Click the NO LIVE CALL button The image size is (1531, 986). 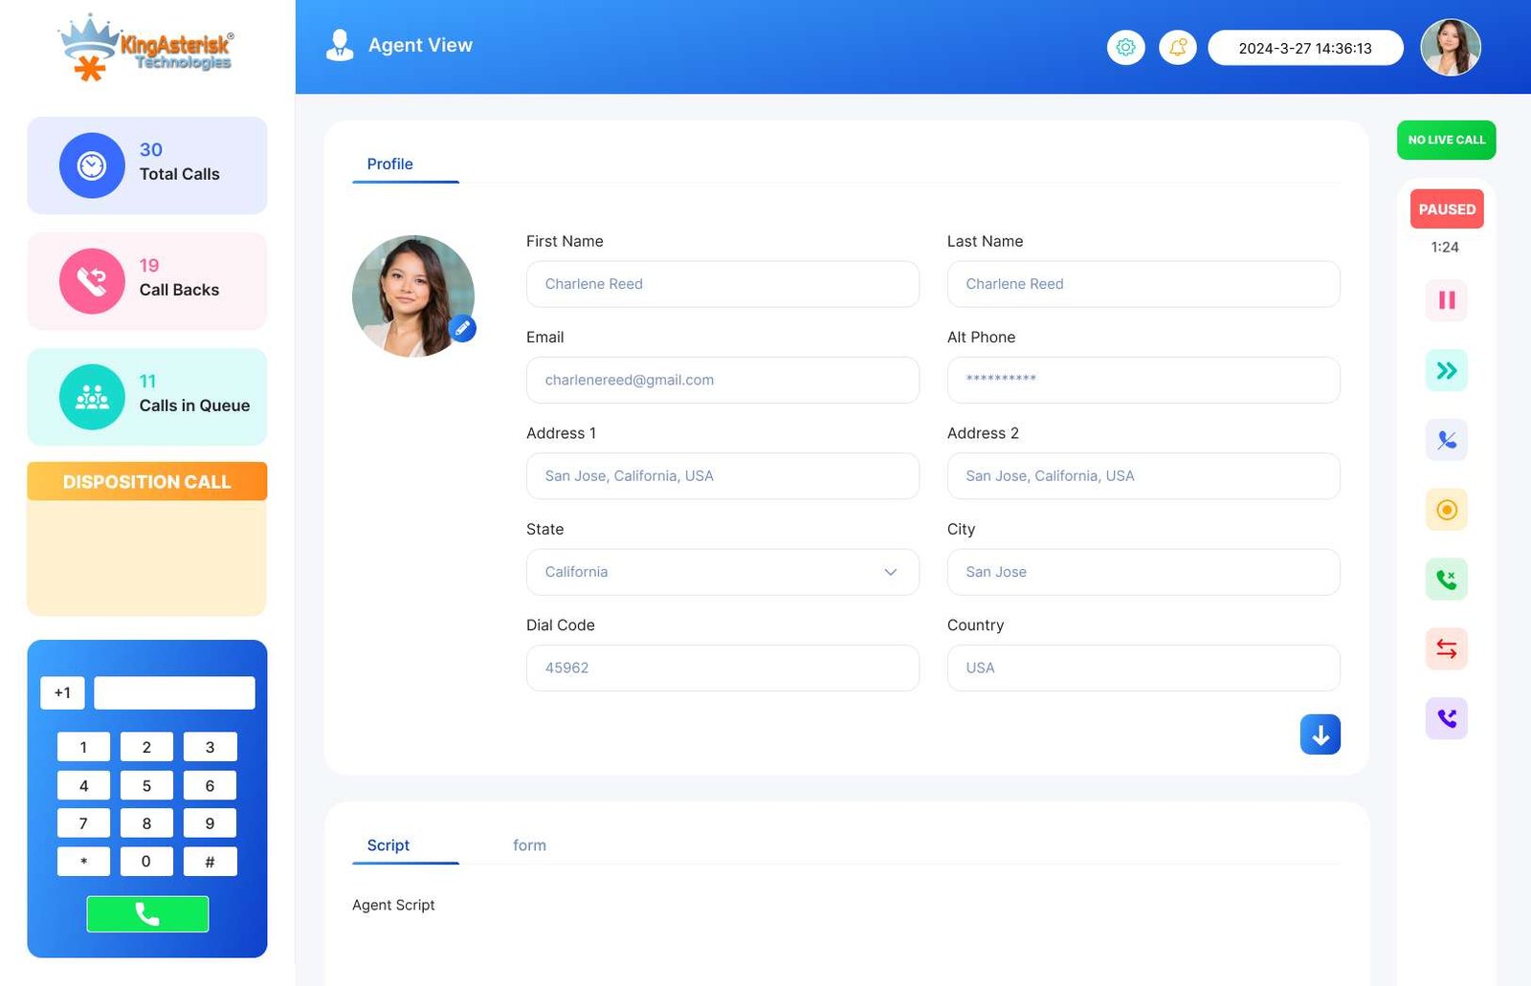tap(1446, 140)
